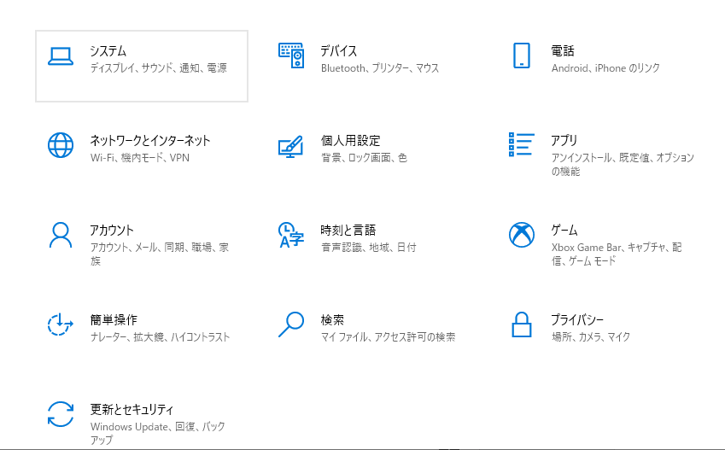This screenshot has height=450, width=725.
Task: Click the laptop icon for システム
Action: tap(61, 56)
